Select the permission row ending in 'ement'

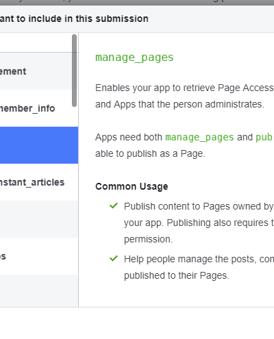[39, 71]
